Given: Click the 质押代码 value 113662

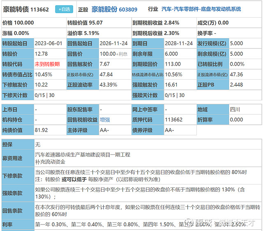Looking at the screenshot, I should coord(173,120).
